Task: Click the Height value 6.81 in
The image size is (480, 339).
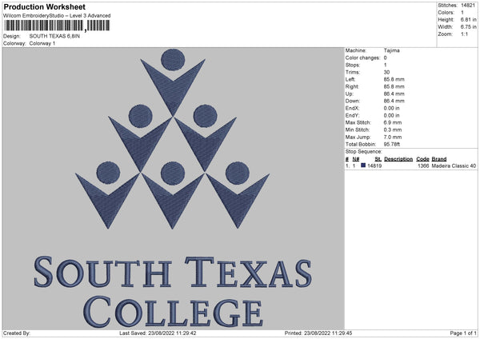Action: point(468,19)
